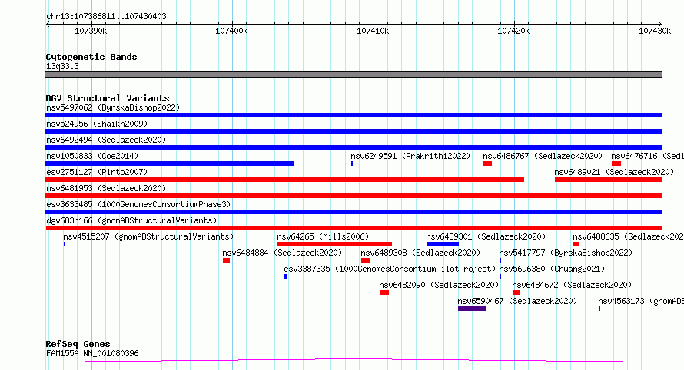Select the esv3633485 blue bar
The image size is (684, 370).
(354, 212)
